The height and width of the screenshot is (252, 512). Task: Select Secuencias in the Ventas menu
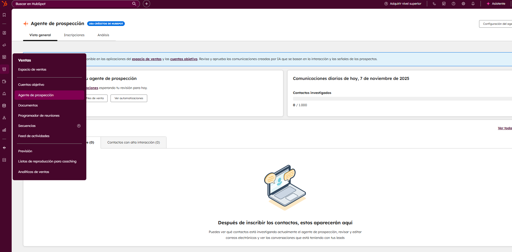point(27,126)
